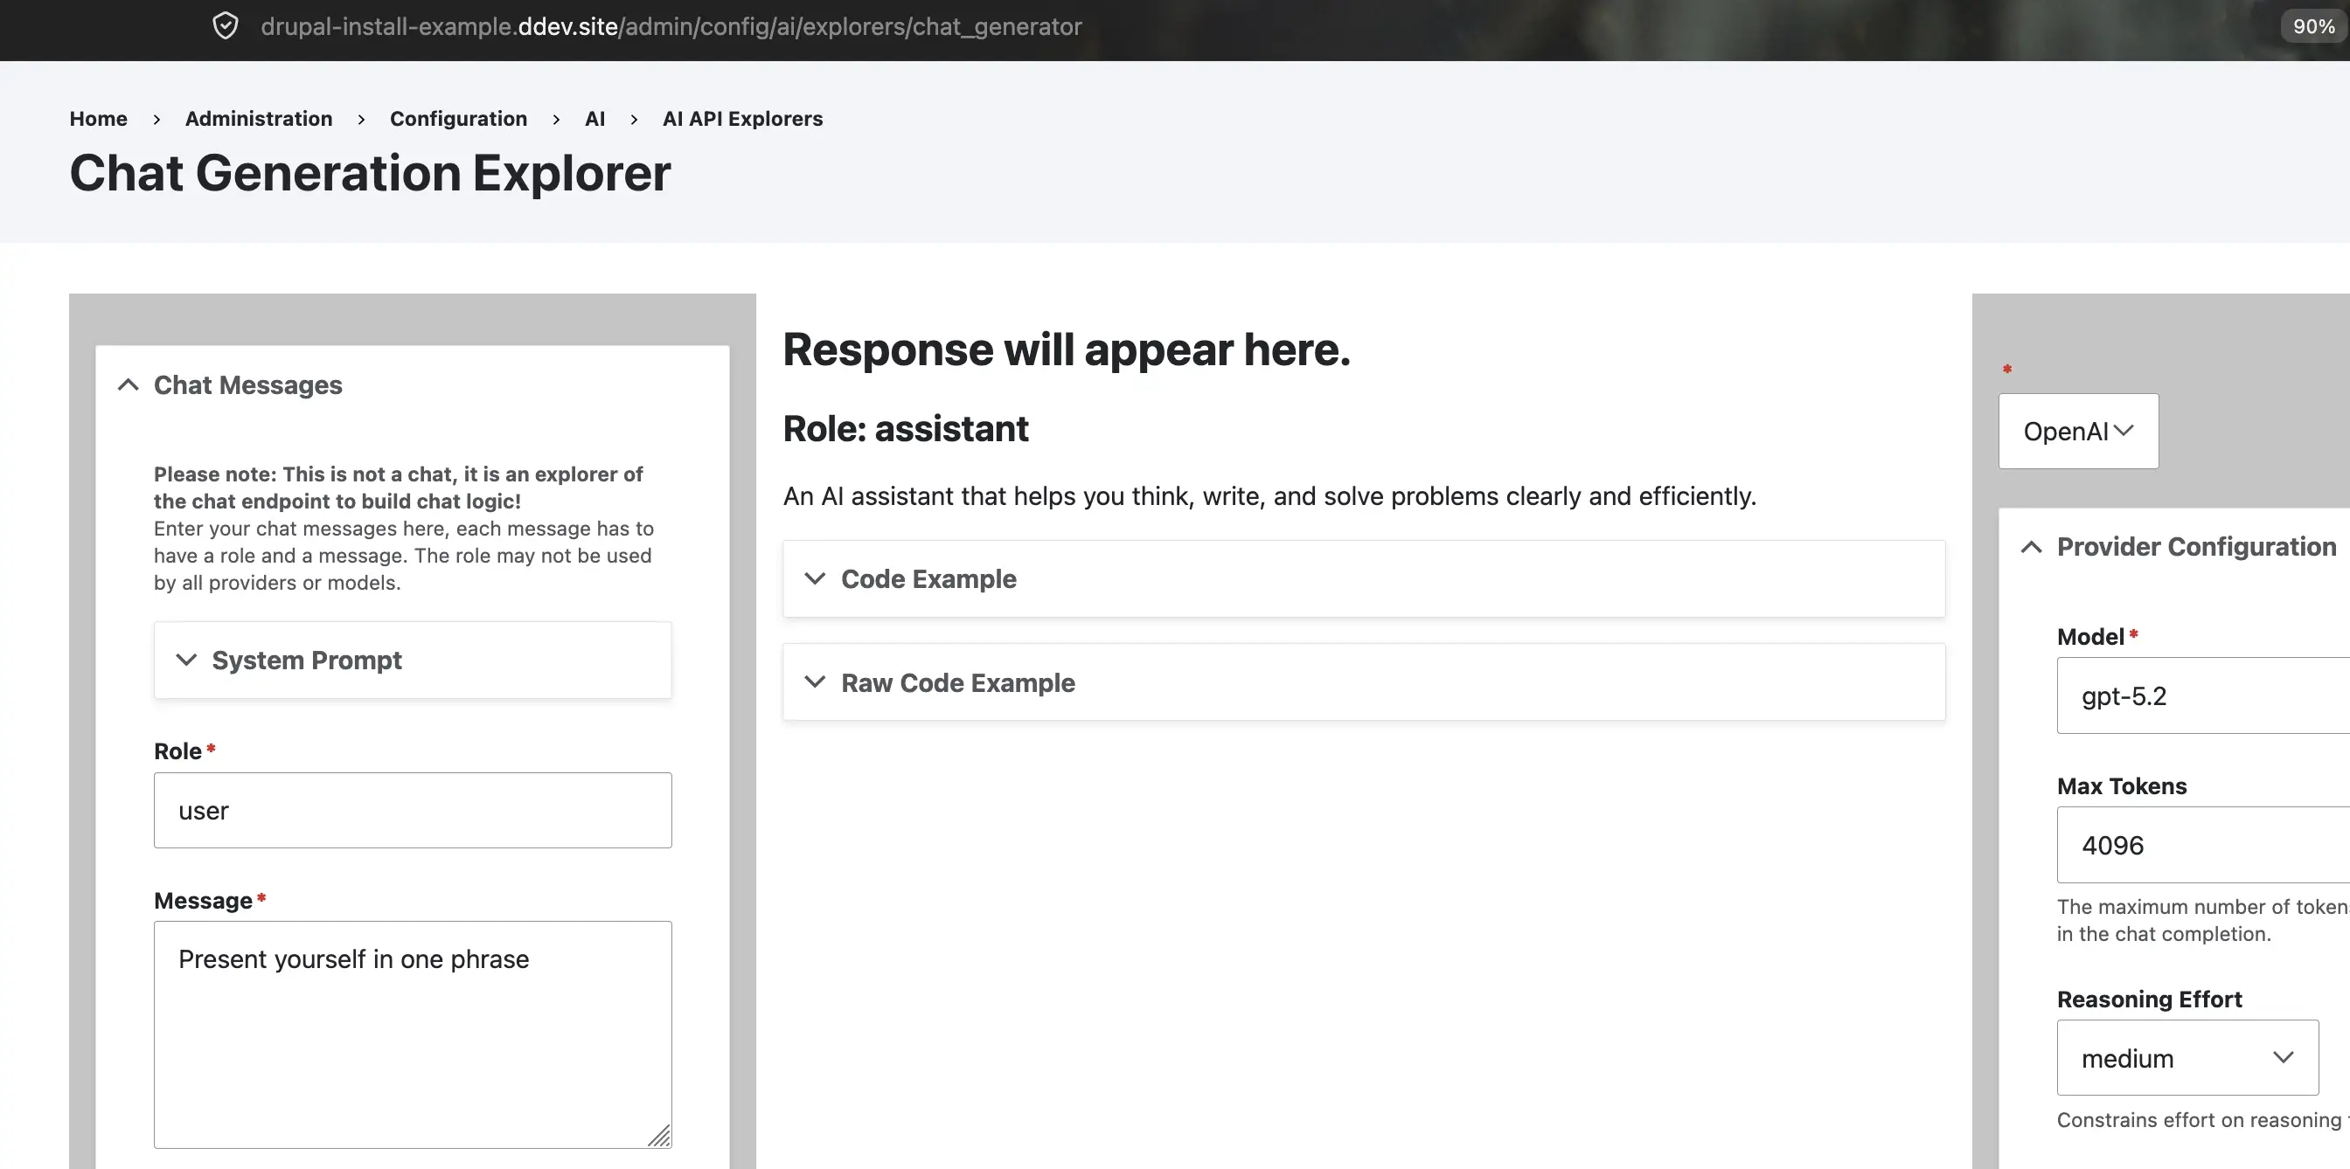Click the Message textarea resize handle
The height and width of the screenshot is (1169, 2350).
tap(659, 1135)
